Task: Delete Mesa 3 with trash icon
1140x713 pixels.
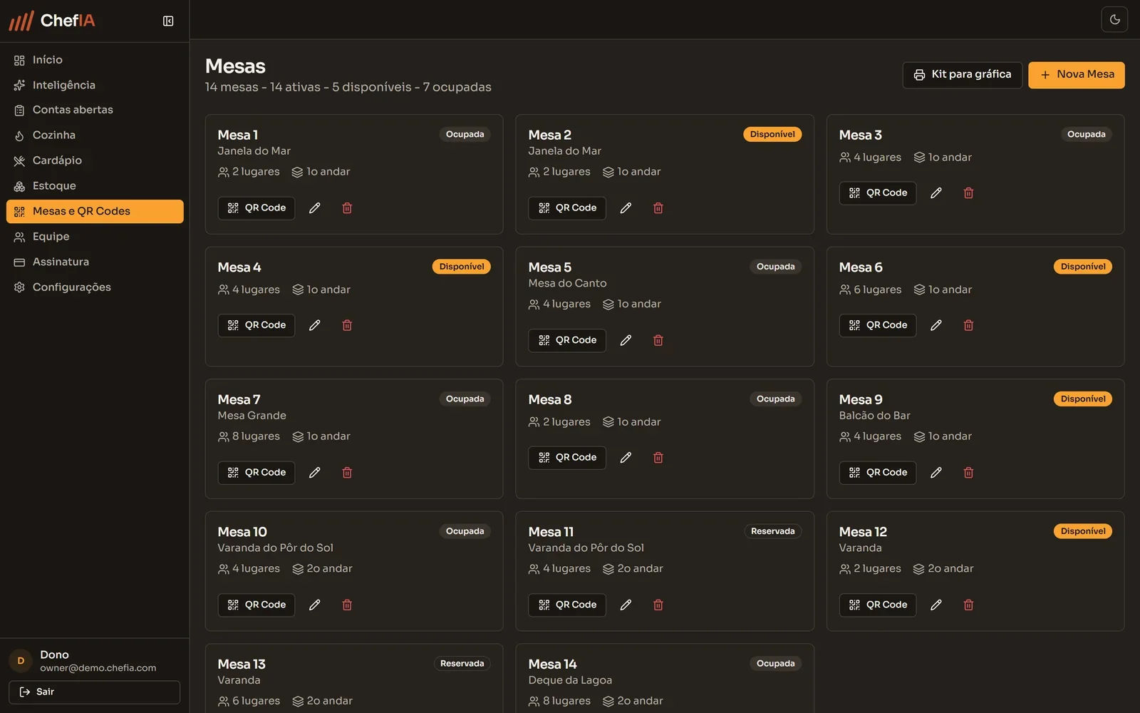Action: [969, 193]
